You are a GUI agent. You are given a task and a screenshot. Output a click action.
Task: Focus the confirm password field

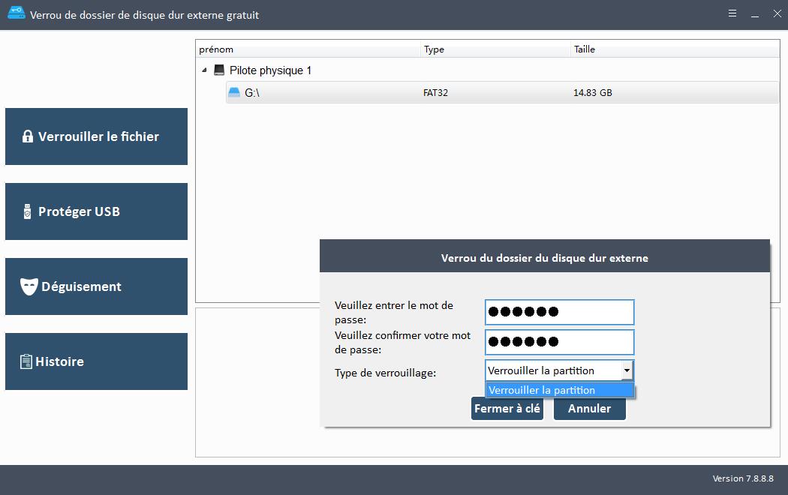pos(559,343)
